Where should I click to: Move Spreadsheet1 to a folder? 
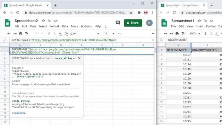pos(205,21)
